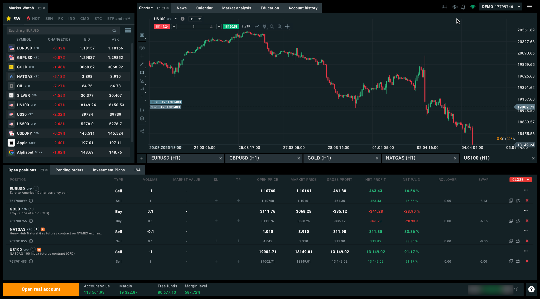Open the H1 timeframe dropdown
Screen dimensions: 540x299
[x=195, y=19]
